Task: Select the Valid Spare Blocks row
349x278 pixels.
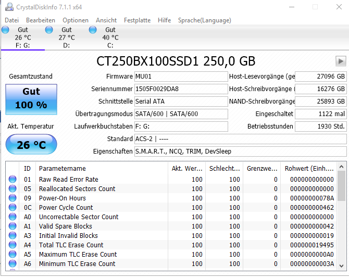Action: [171, 226]
